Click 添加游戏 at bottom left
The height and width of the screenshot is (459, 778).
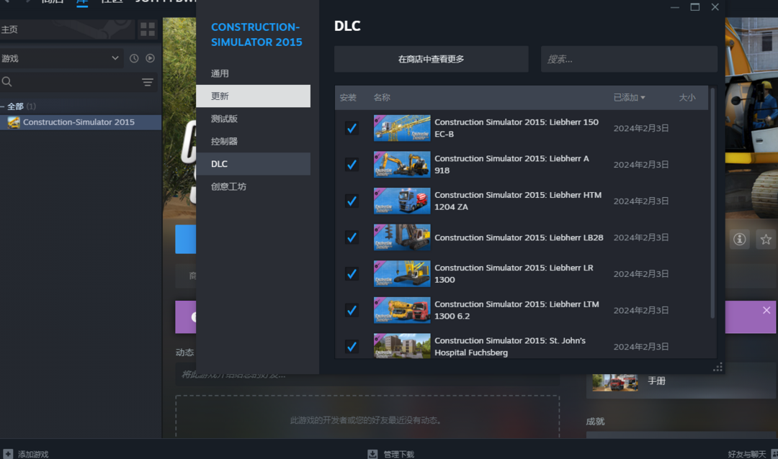click(x=33, y=454)
